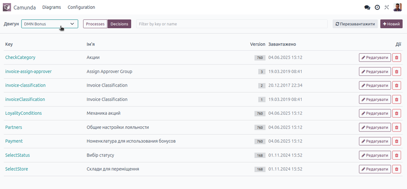Open the conversations chat bubble icon

pos(367,8)
